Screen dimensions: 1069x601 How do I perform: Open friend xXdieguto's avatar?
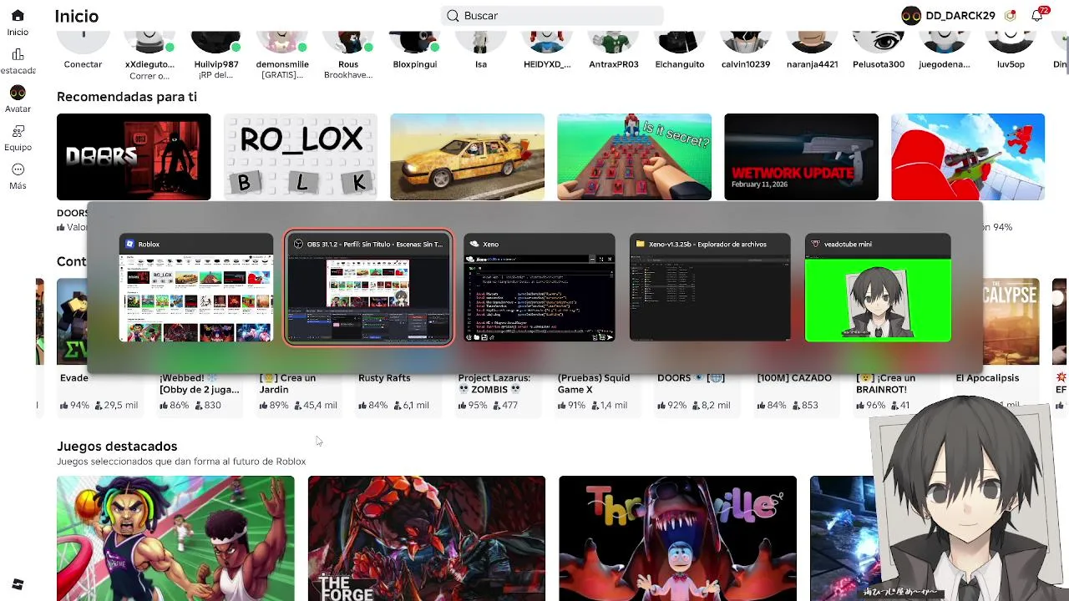point(149,42)
